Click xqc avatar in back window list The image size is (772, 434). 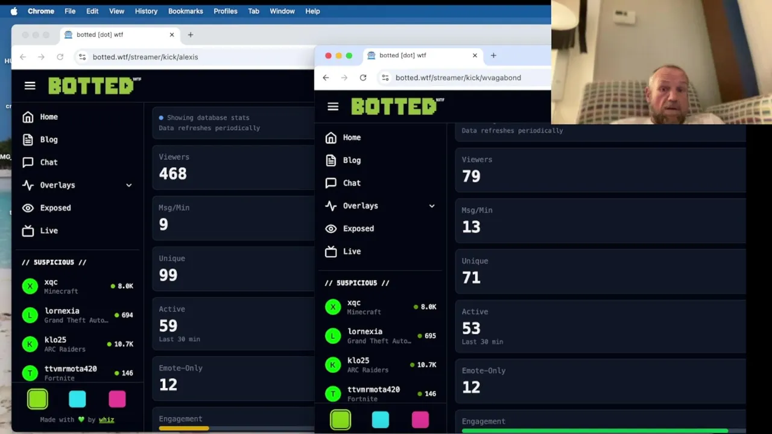point(30,286)
